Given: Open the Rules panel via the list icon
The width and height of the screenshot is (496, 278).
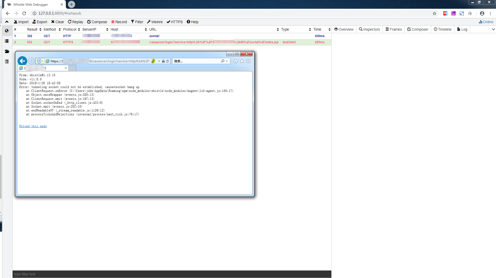Looking at the screenshot, I should 7,41.
